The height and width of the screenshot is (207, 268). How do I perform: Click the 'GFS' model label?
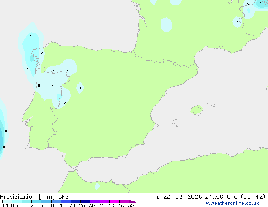click(x=63, y=197)
